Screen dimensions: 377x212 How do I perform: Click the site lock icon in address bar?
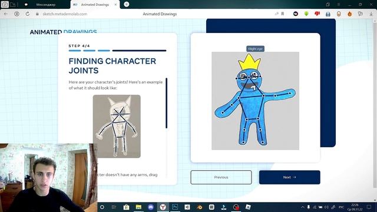click(x=37, y=14)
